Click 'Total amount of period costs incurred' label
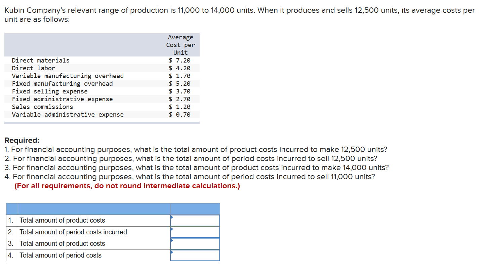Screen dimensions: 485x270 click(x=73, y=232)
